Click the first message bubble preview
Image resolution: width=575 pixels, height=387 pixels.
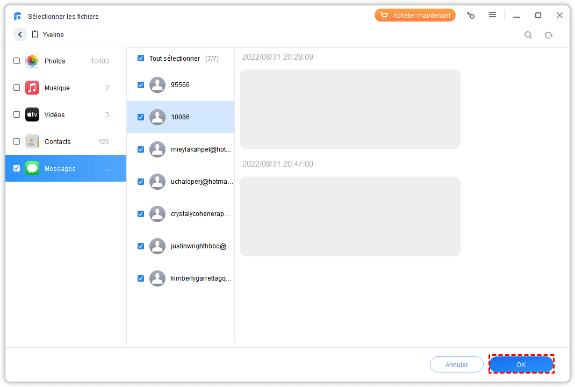pos(350,109)
